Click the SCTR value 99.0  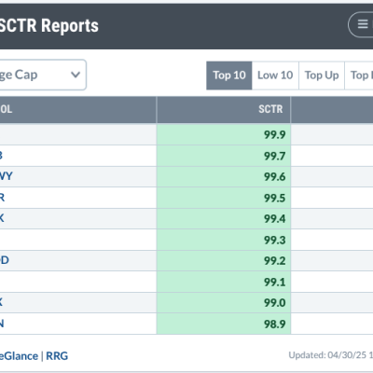(275, 303)
